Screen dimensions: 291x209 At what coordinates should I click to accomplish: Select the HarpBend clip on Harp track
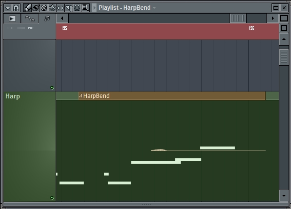[172, 96]
